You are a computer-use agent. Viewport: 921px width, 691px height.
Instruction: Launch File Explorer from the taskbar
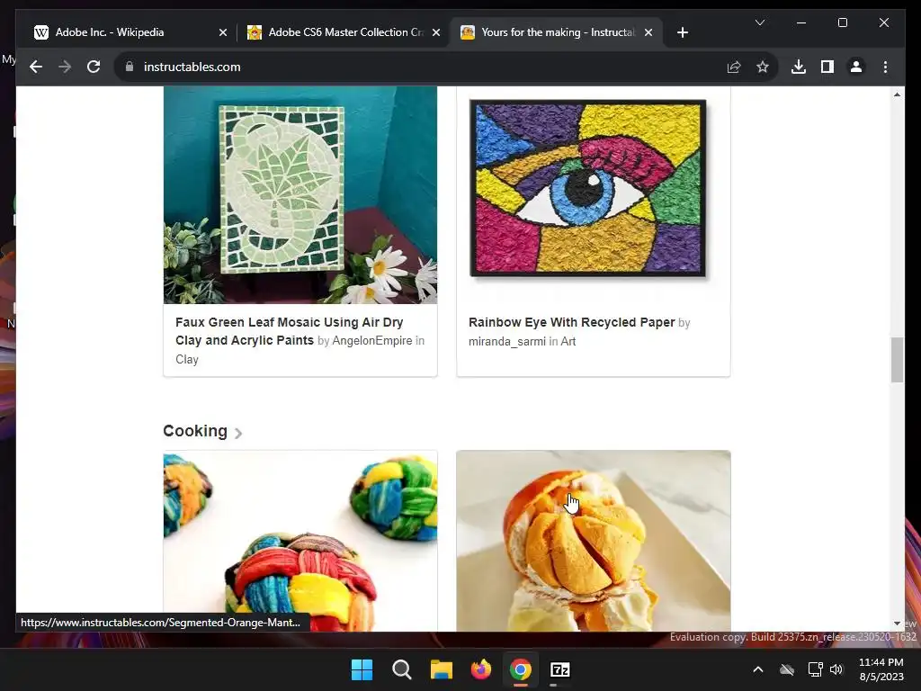point(441,669)
